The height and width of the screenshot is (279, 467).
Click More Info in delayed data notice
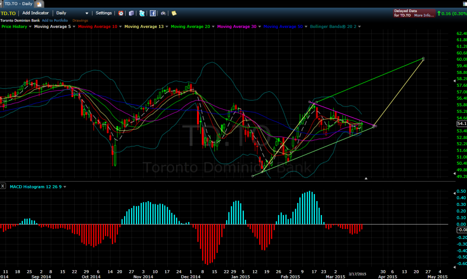[424, 15]
